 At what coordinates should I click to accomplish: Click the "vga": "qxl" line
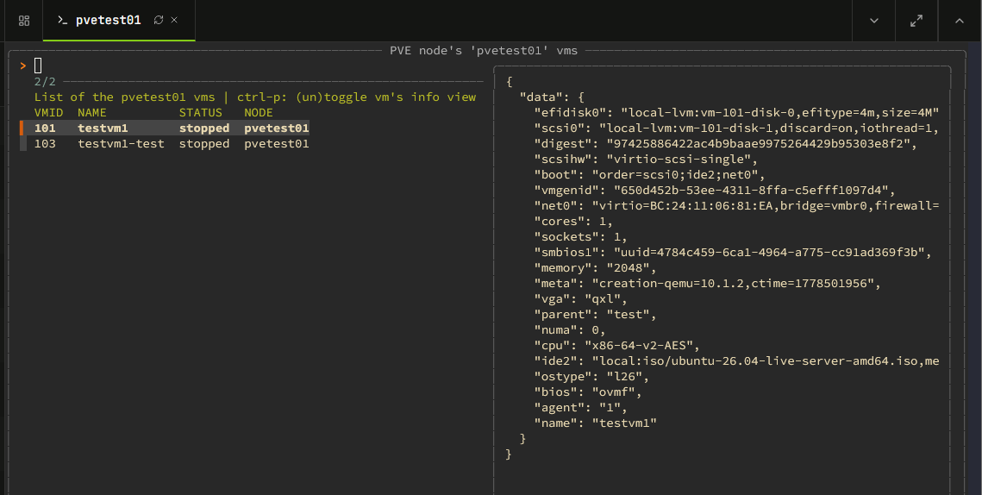coord(580,299)
